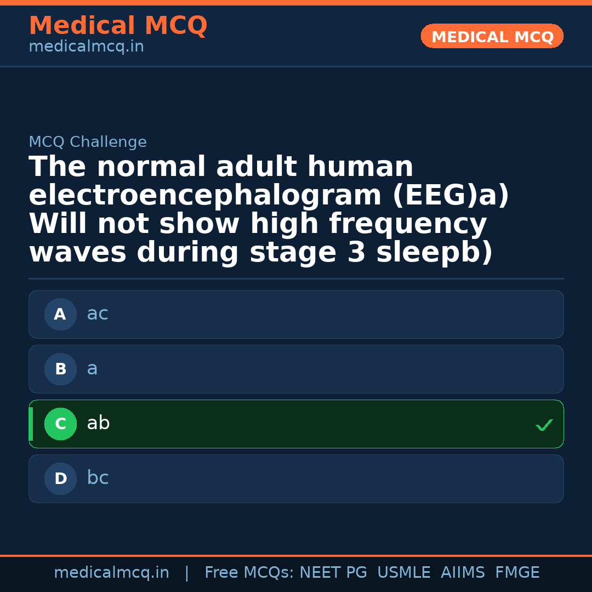Select USMLE in the footer
Viewport: 592px width, 592px height.
click(404, 573)
